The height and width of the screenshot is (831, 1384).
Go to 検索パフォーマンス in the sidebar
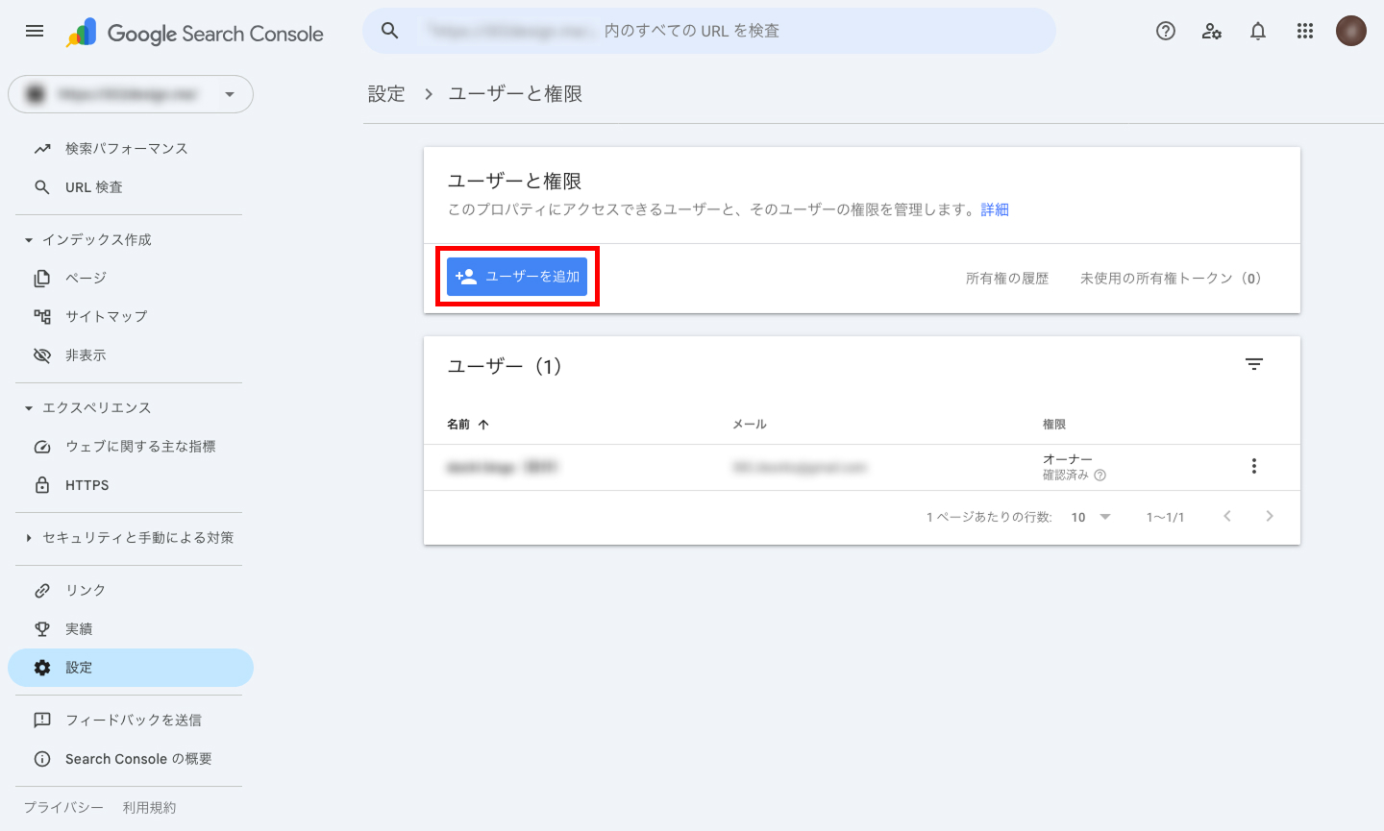point(126,149)
